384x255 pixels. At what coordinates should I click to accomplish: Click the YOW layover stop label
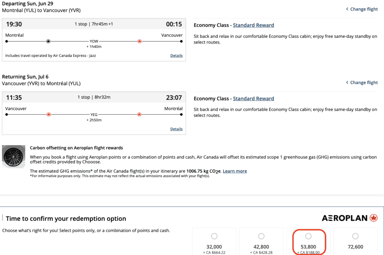94,42
